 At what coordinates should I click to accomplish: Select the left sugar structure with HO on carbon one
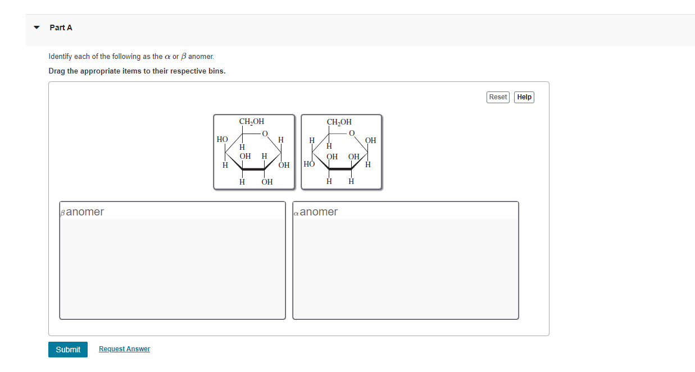click(254, 151)
